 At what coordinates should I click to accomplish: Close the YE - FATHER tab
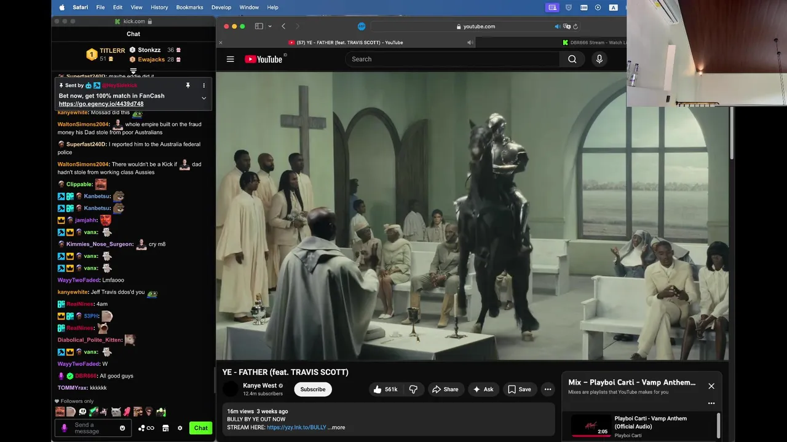click(x=221, y=42)
